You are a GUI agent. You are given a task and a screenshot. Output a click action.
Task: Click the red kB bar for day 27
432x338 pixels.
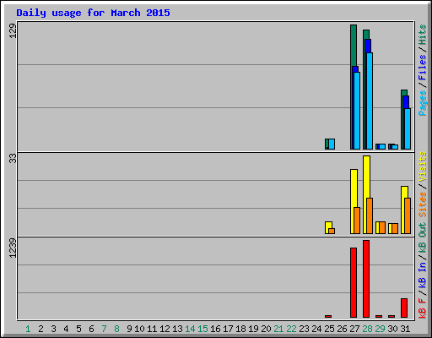pyautogui.click(x=354, y=283)
